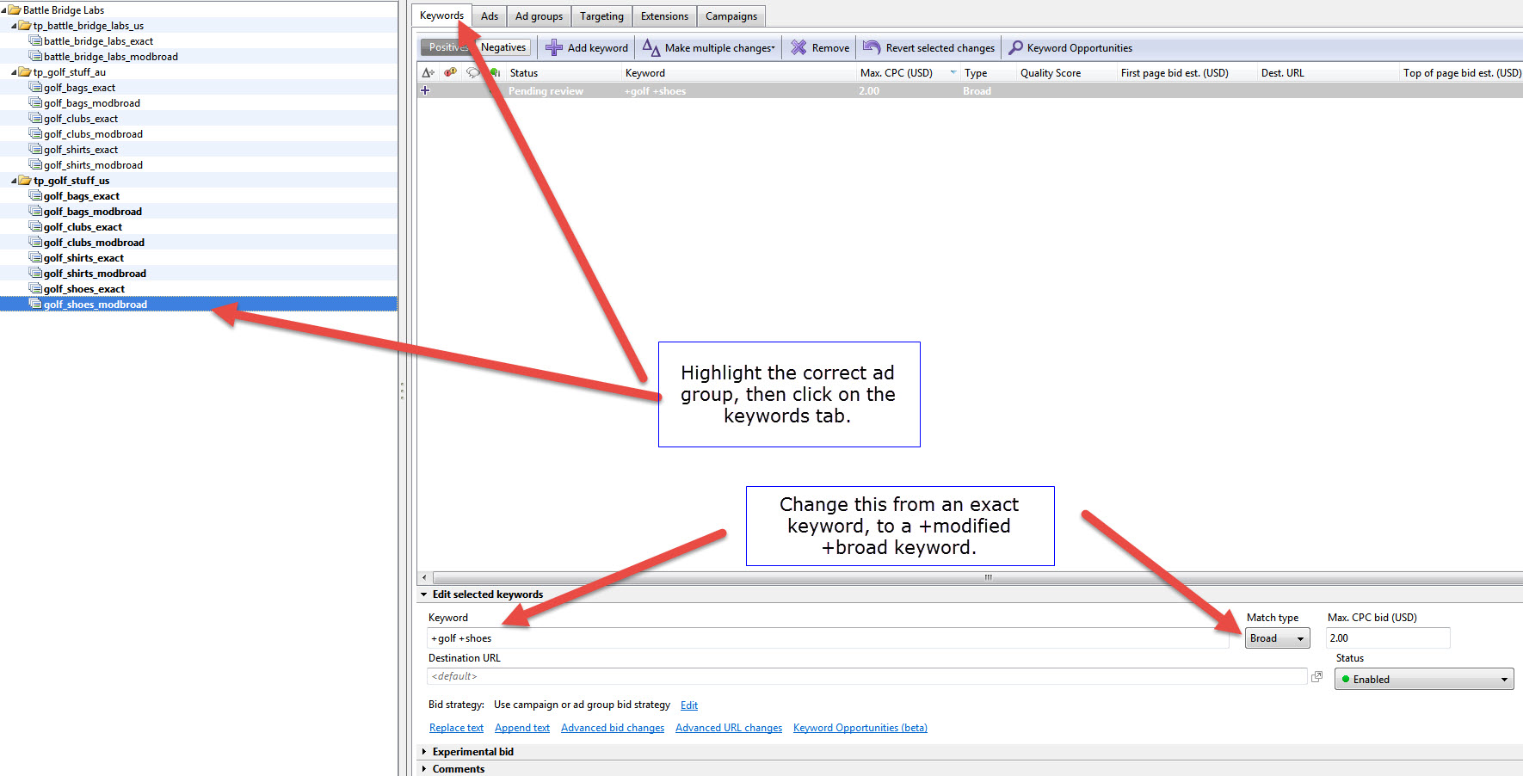Switch to the Ads tab
The image size is (1523, 776).
coord(489,15)
